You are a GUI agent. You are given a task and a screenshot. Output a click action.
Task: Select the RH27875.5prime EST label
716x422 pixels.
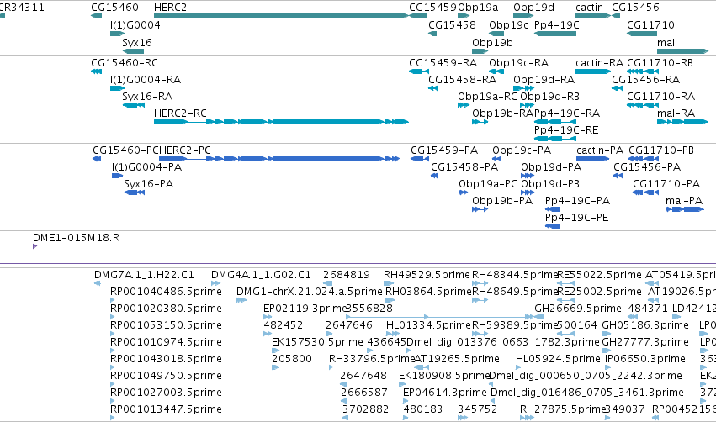click(563, 409)
